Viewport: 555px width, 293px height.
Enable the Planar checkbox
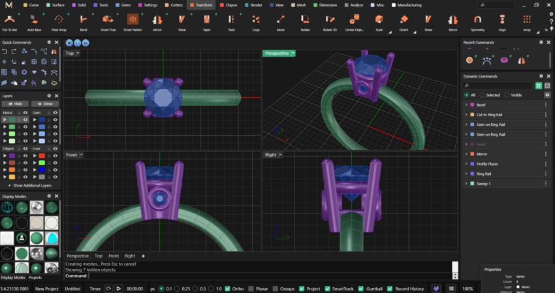point(251,288)
